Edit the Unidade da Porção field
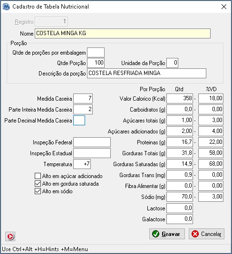 pyautogui.click(x=172, y=63)
